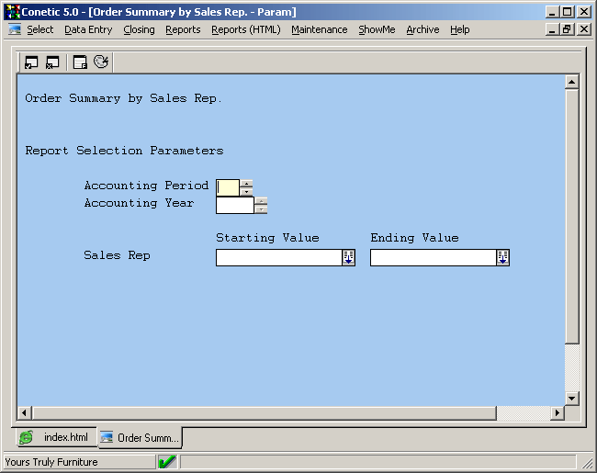The image size is (597, 473).
Task: Click the Accounting Year input field
Action: [x=234, y=205]
